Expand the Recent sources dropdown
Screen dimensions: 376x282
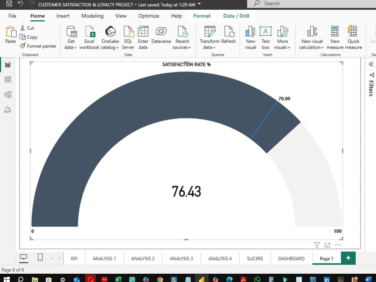tap(182, 37)
